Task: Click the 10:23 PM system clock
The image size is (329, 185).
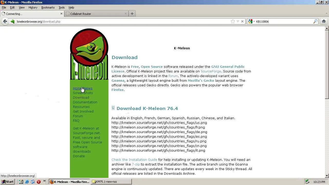Action: click(319, 182)
